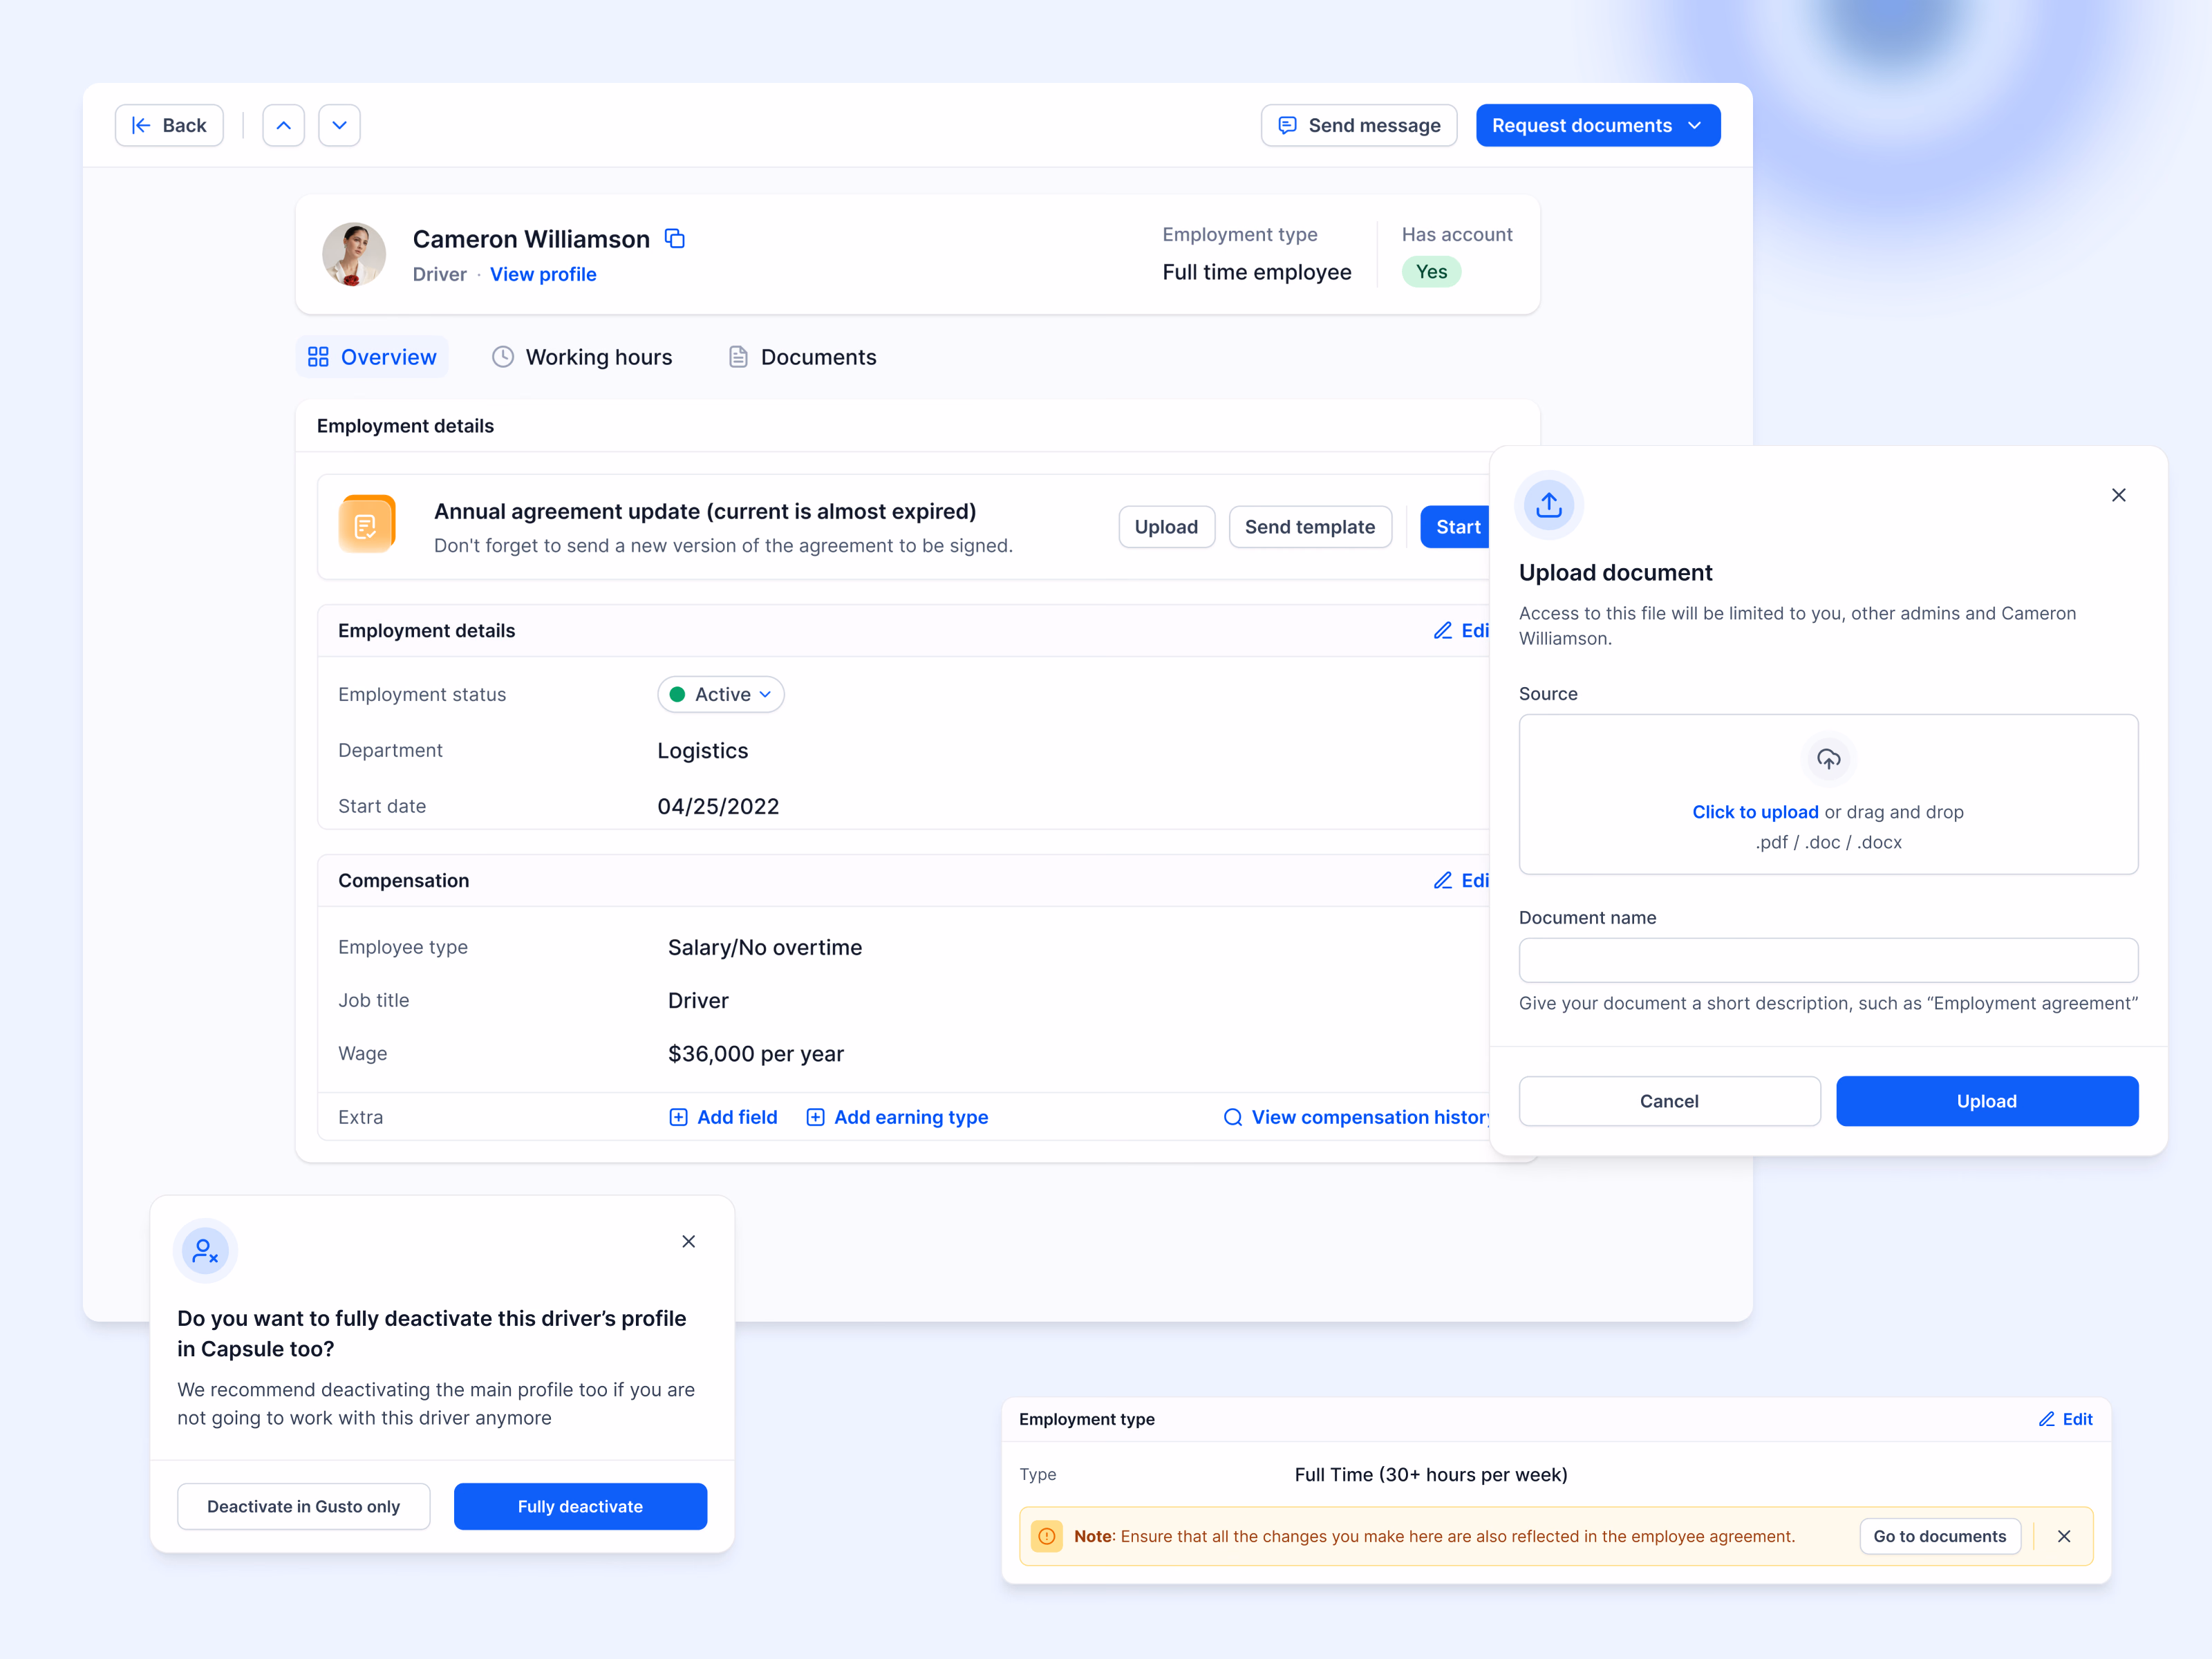2212x1659 pixels.
Task: Dismiss the Note banner with X
Action: point(2063,1536)
